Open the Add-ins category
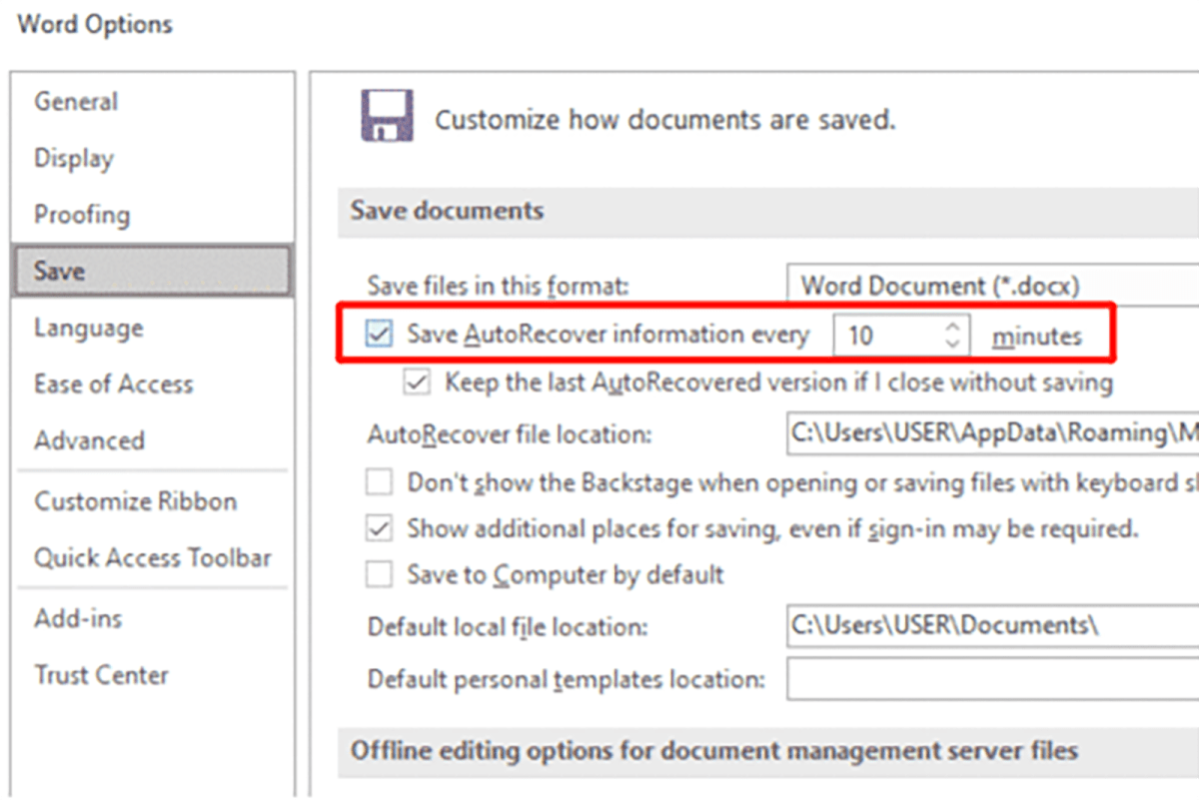The image size is (1199, 800). tap(78, 619)
